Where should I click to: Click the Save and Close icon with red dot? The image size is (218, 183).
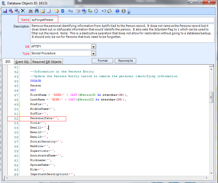(x=11, y=11)
